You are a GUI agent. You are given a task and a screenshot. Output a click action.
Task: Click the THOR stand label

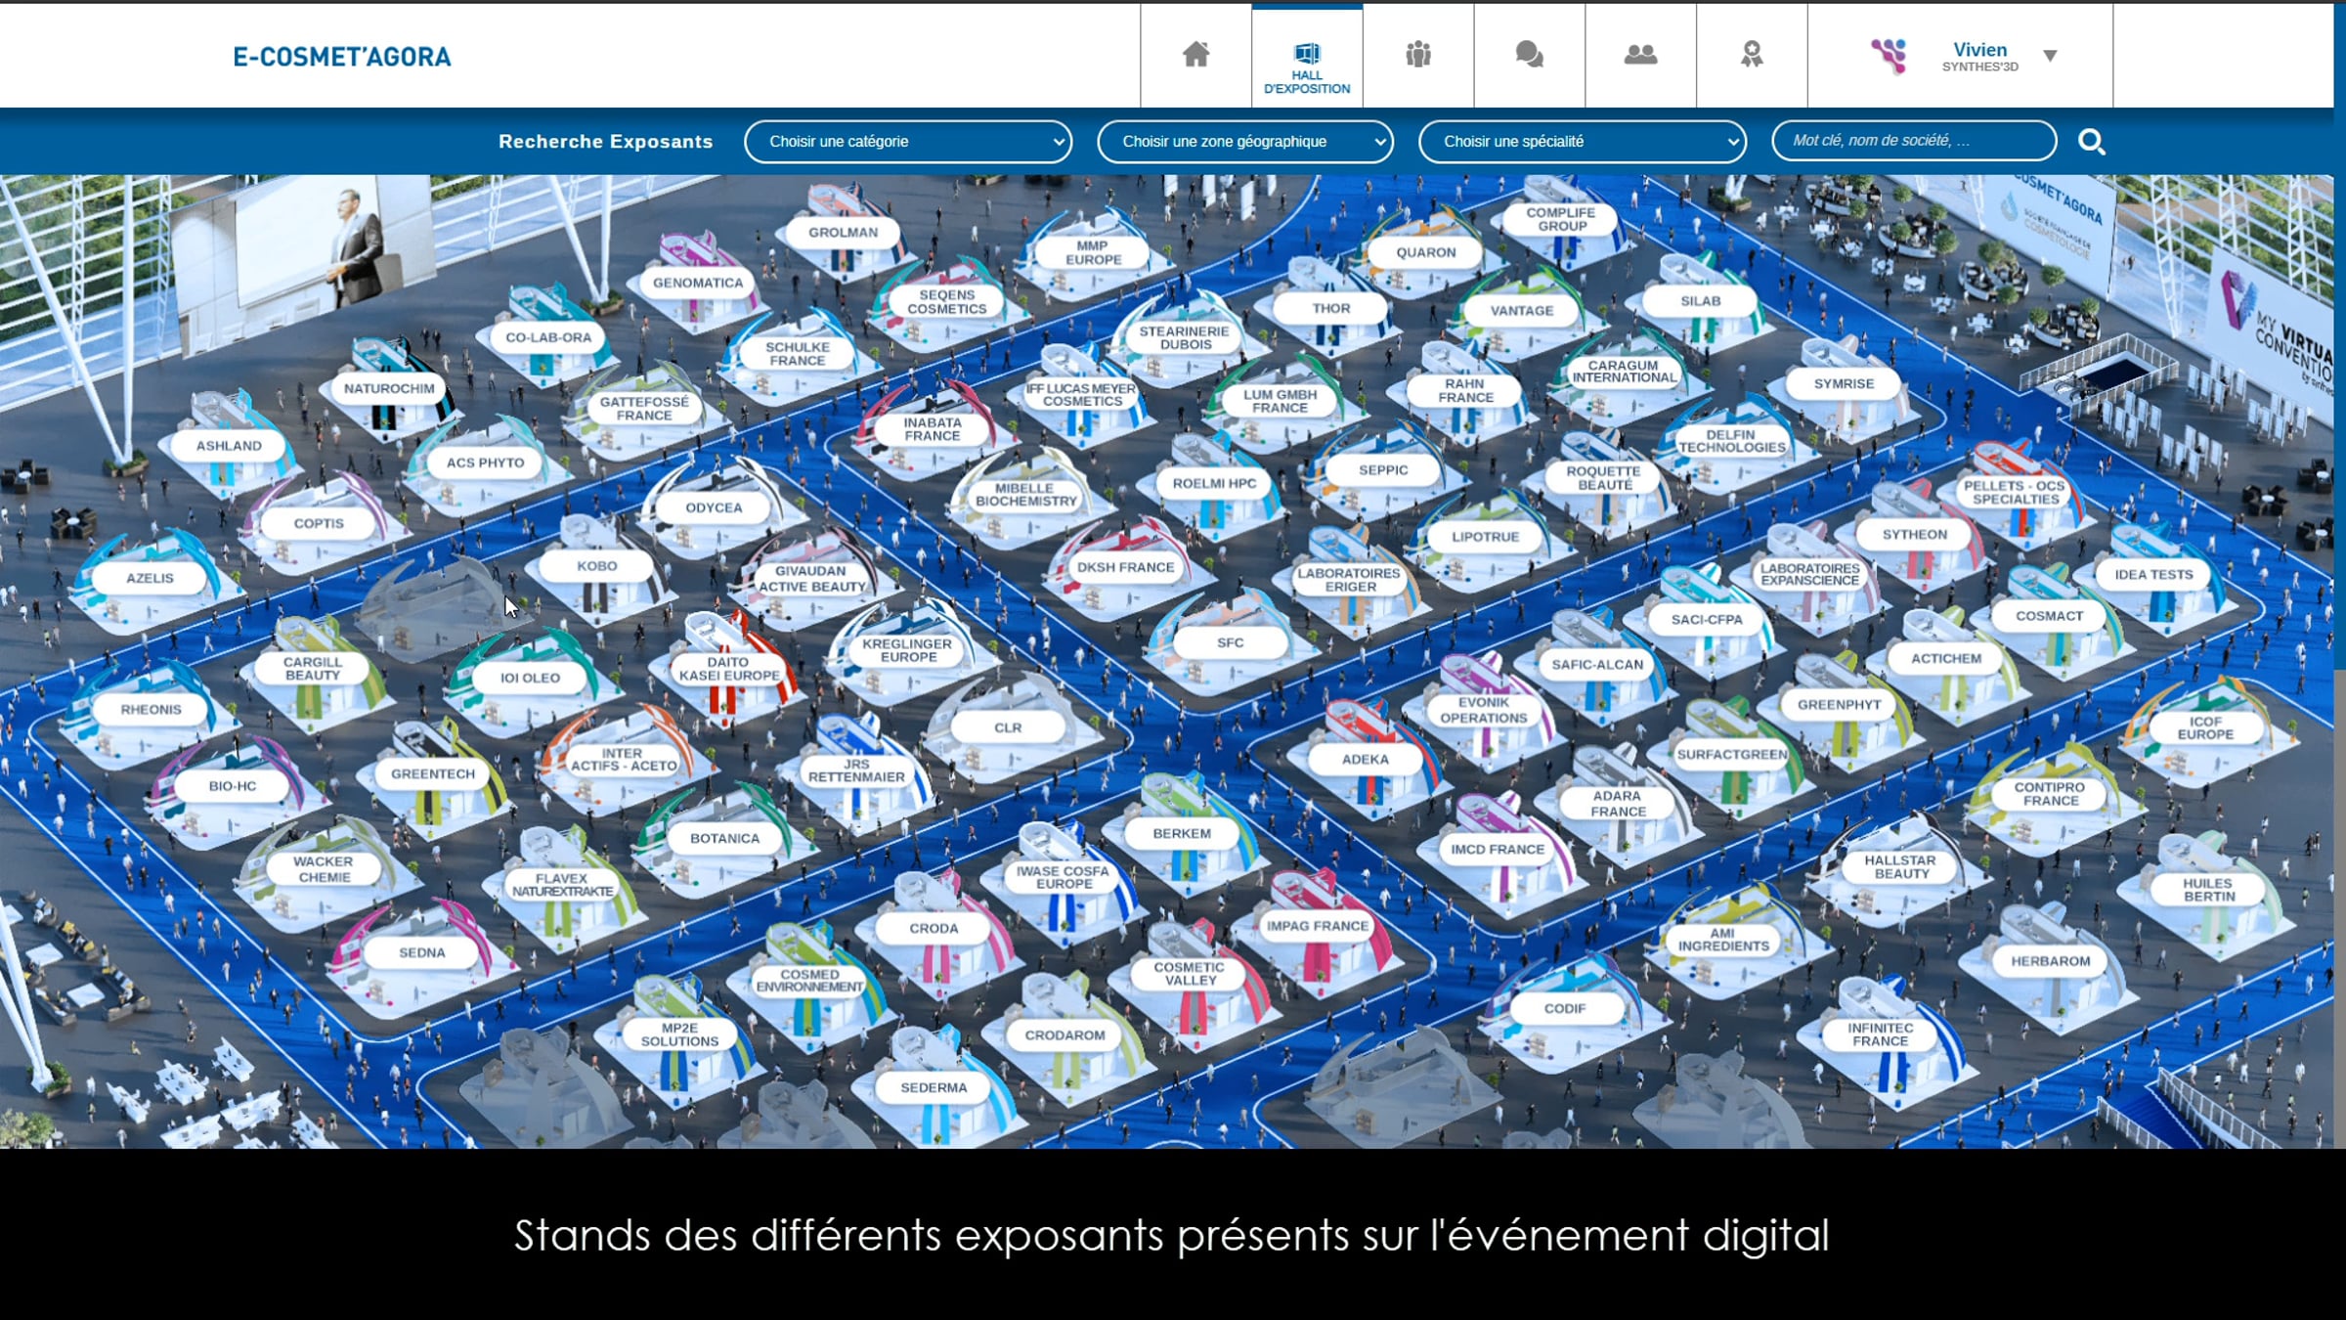pos(1330,308)
